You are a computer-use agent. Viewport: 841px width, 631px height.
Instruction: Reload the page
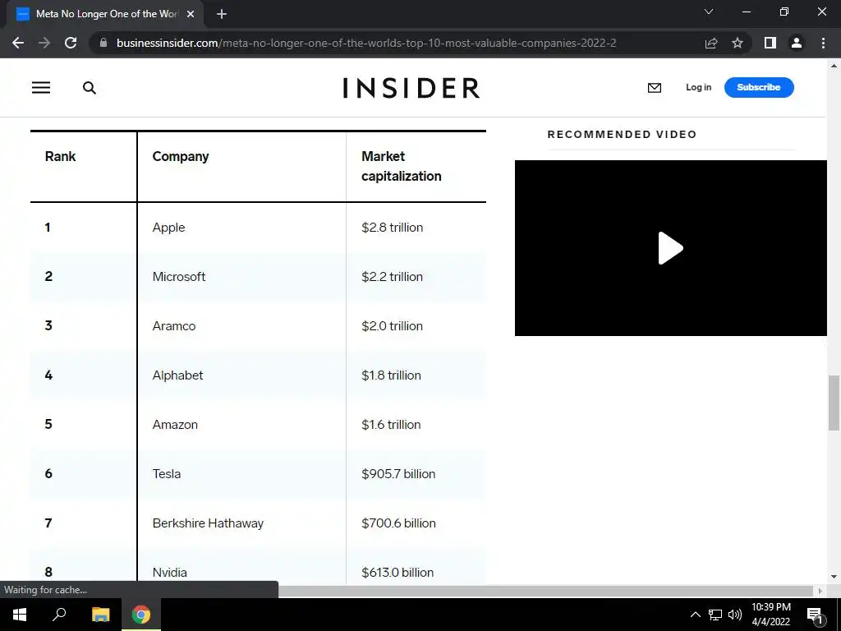71,43
